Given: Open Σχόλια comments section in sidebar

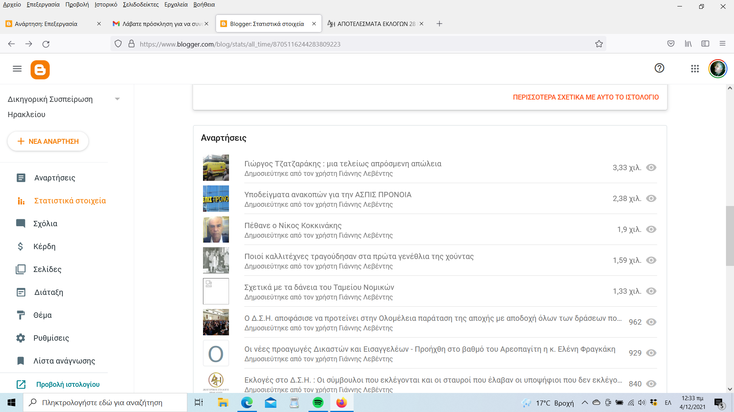Looking at the screenshot, I should click(45, 224).
